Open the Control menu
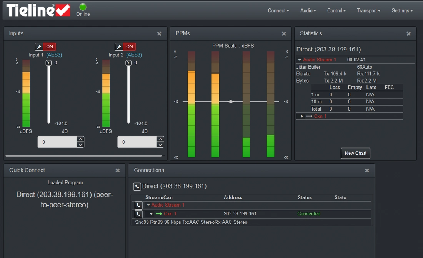423x258 pixels. tap(336, 10)
